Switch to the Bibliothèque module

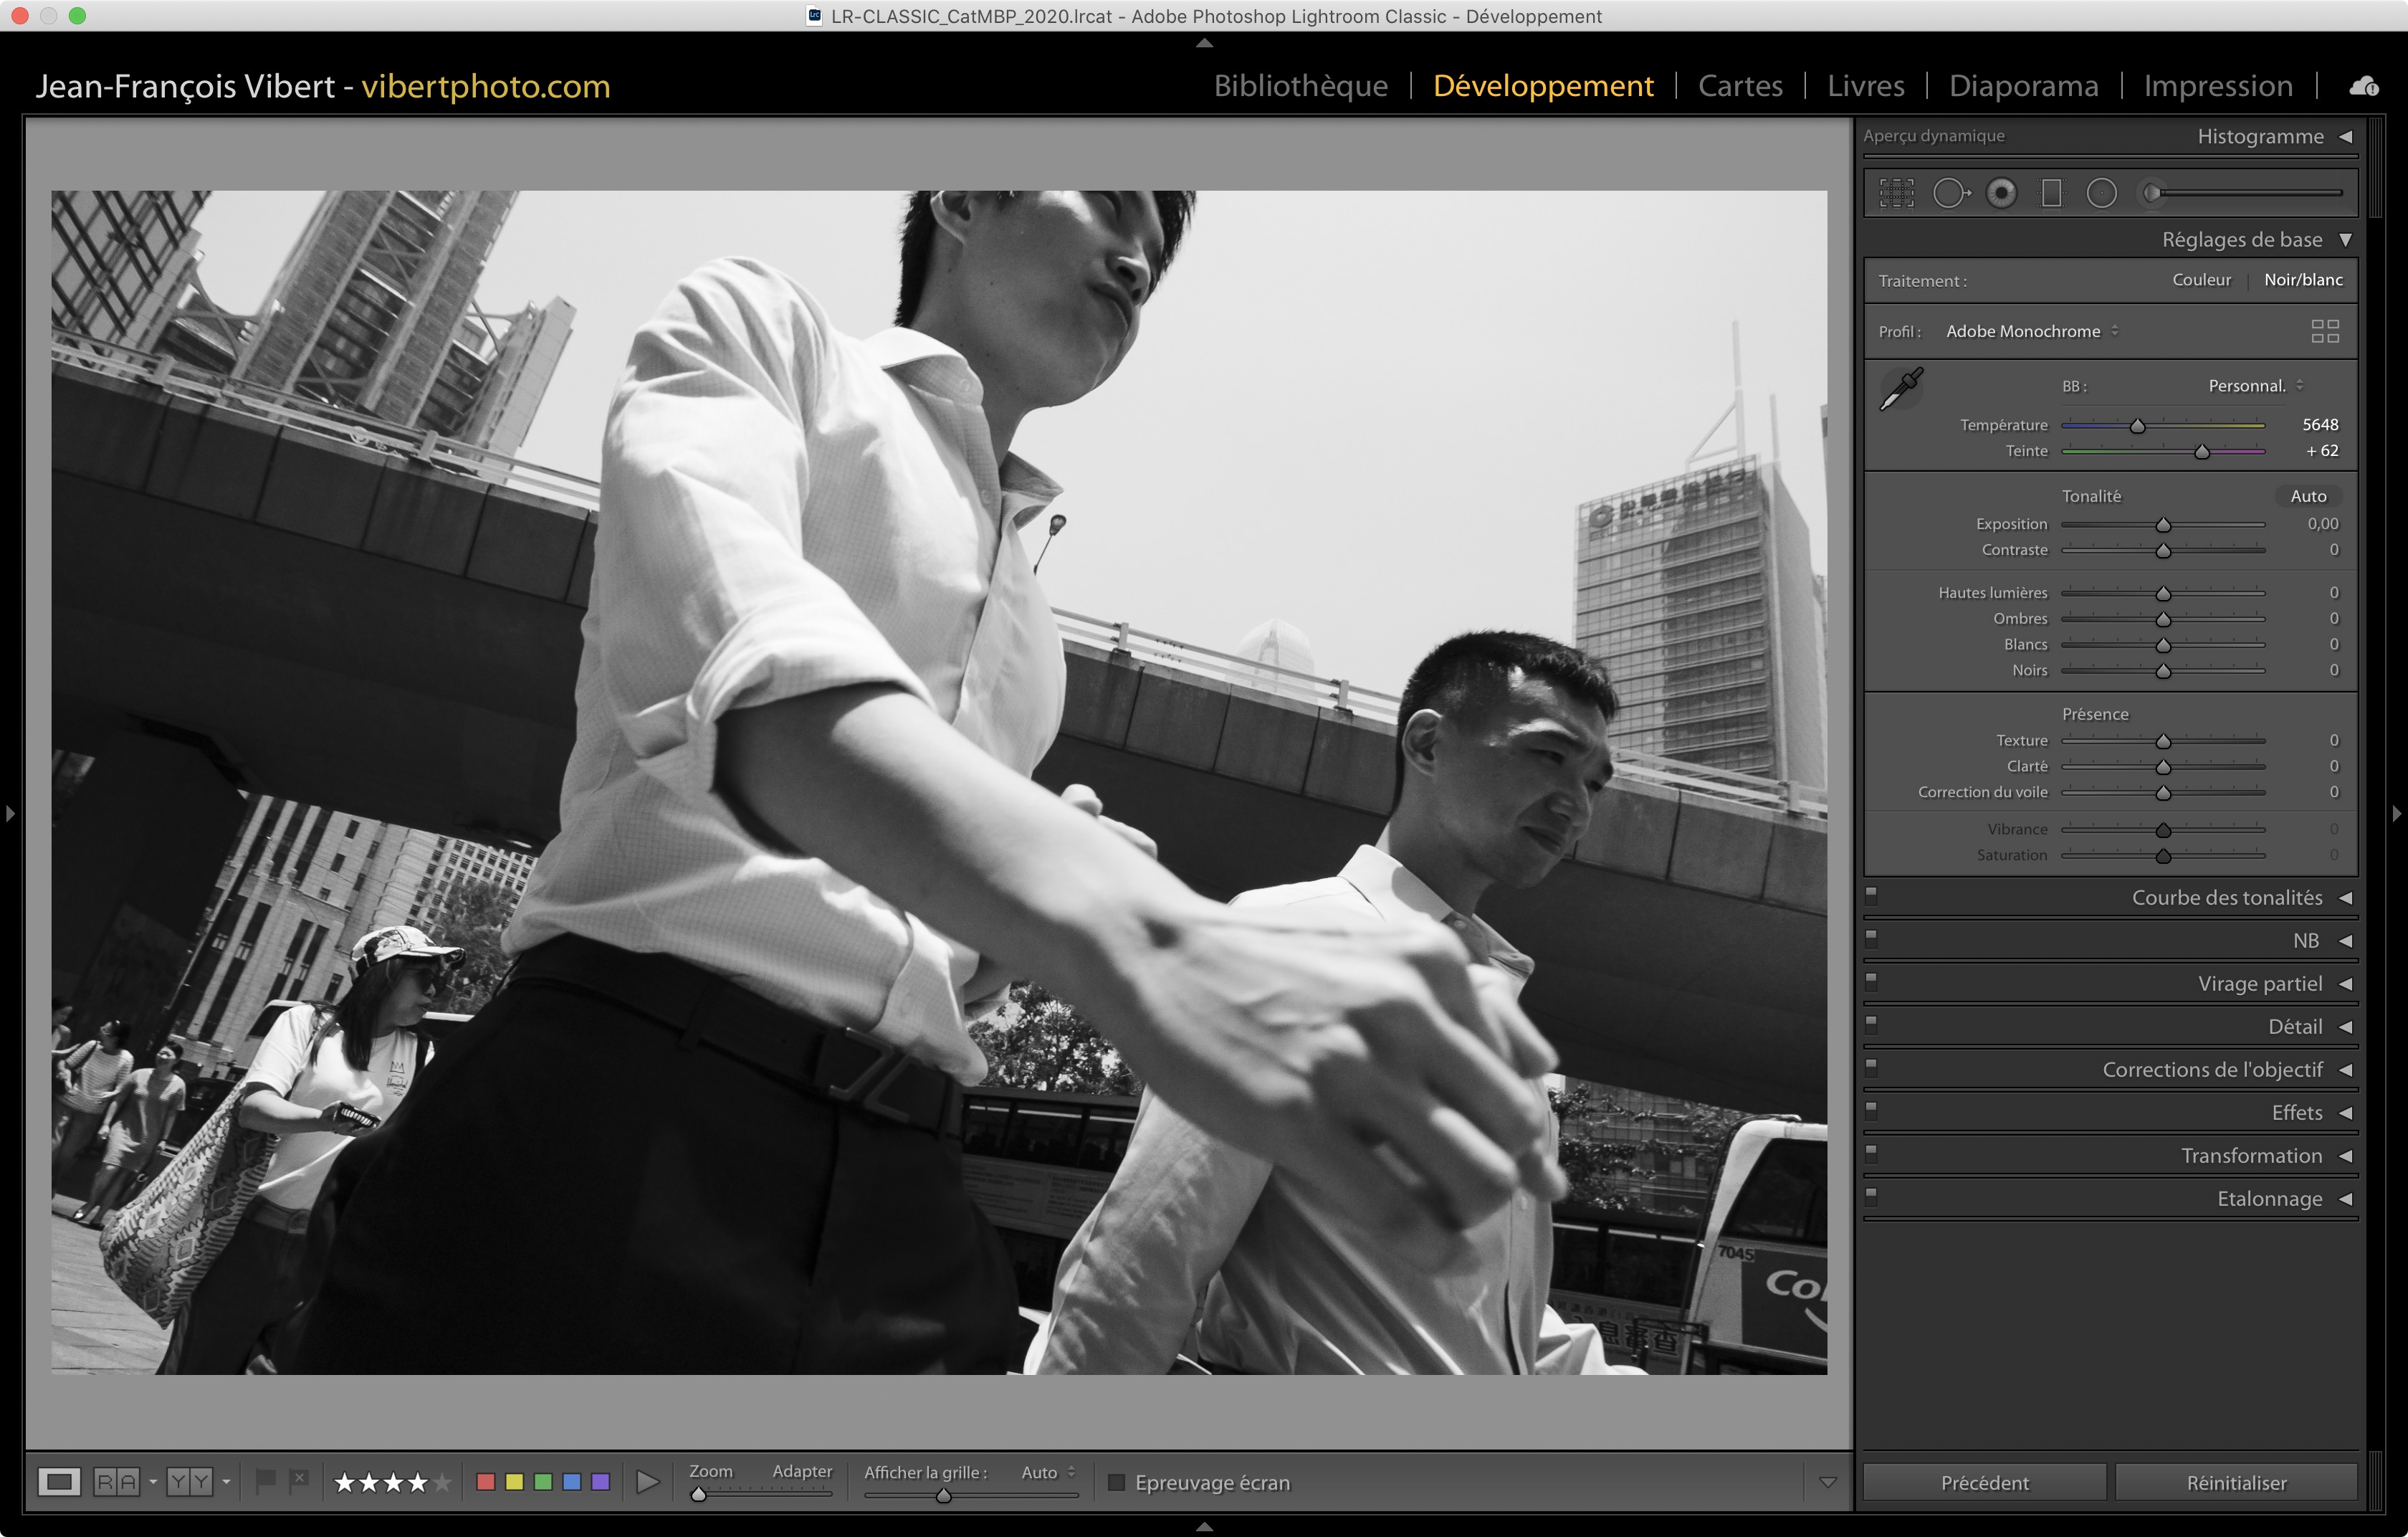1300,86
